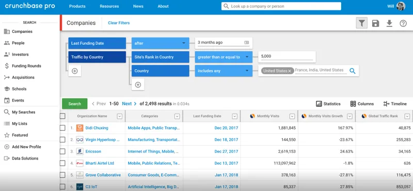This screenshot has width=413, height=191.
Task: Click the download export icon
Action: tap(389, 23)
